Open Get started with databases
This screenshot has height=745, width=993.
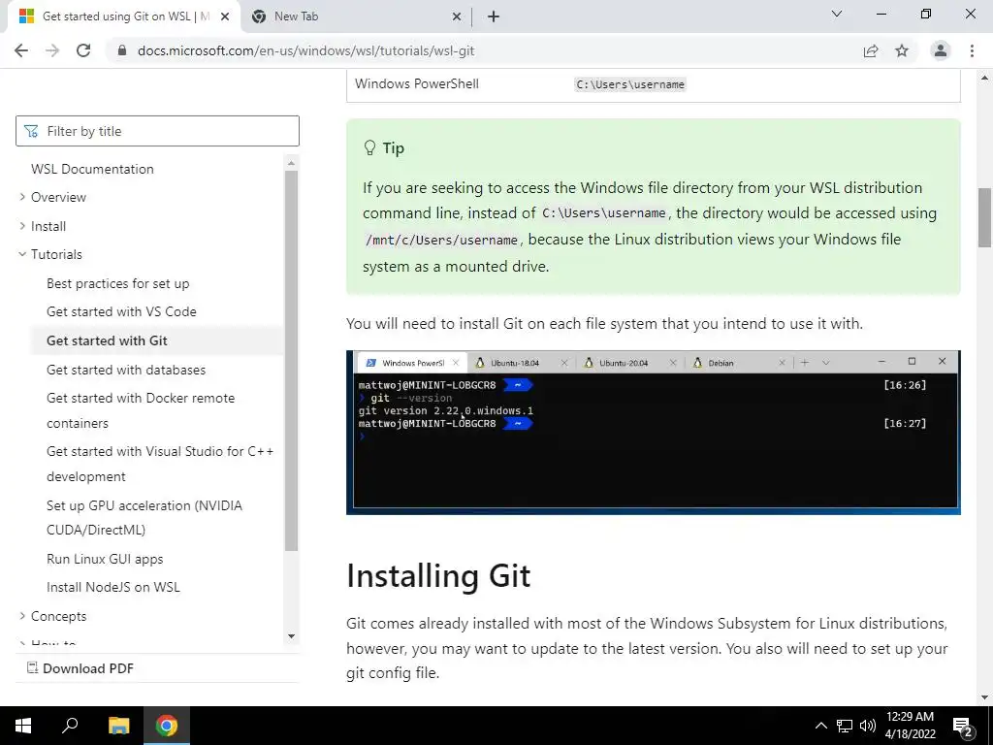click(x=126, y=370)
